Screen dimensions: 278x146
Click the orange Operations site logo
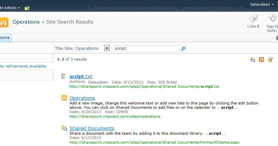[x=4, y=22]
